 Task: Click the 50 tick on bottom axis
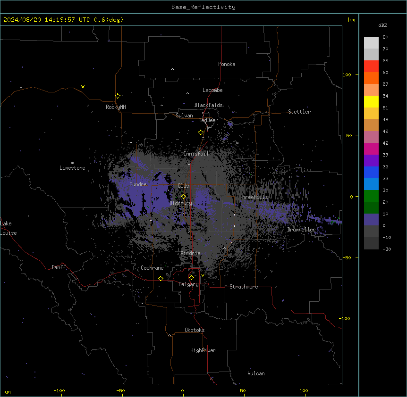(x=243, y=390)
